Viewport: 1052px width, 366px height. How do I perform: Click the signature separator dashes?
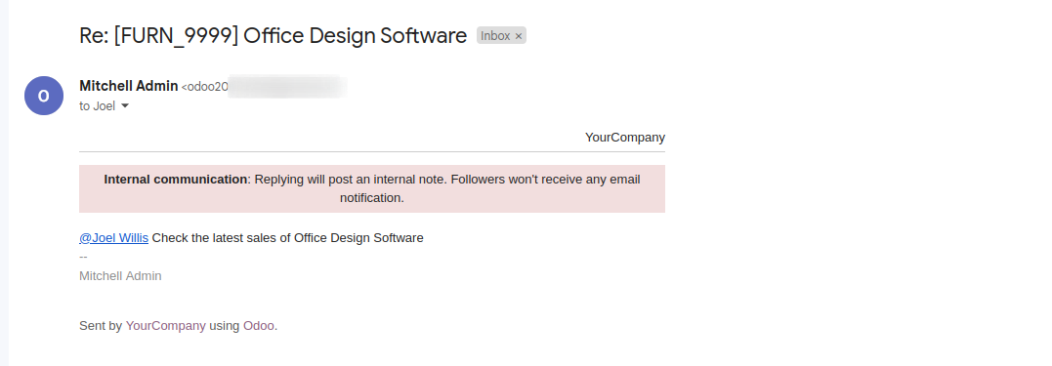(x=83, y=257)
